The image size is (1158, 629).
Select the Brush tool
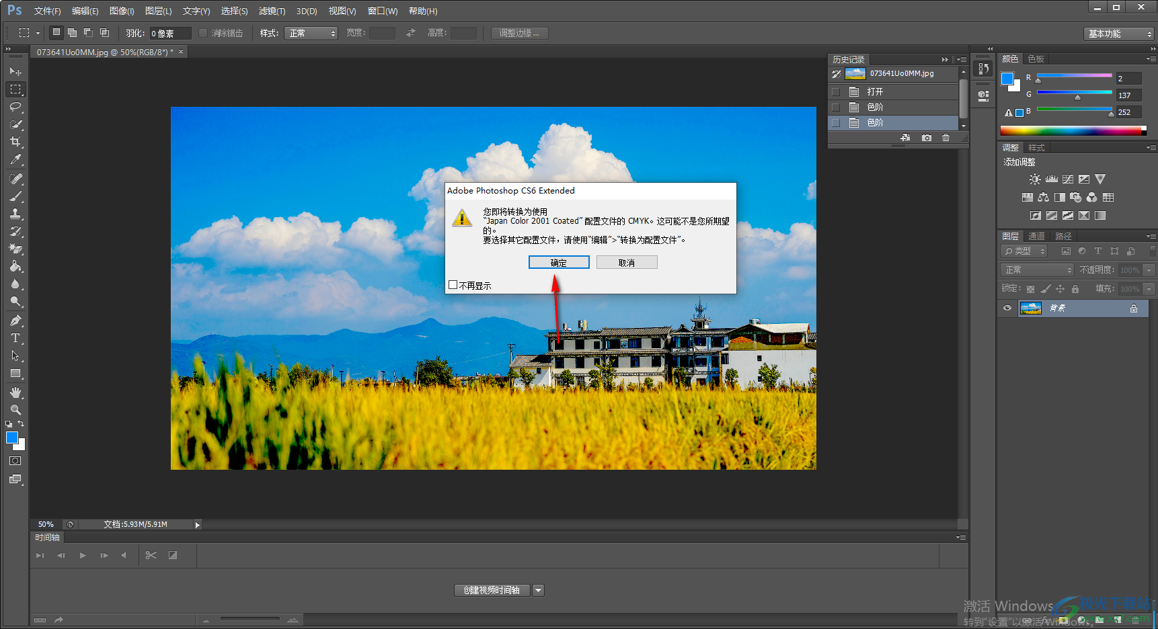15,196
